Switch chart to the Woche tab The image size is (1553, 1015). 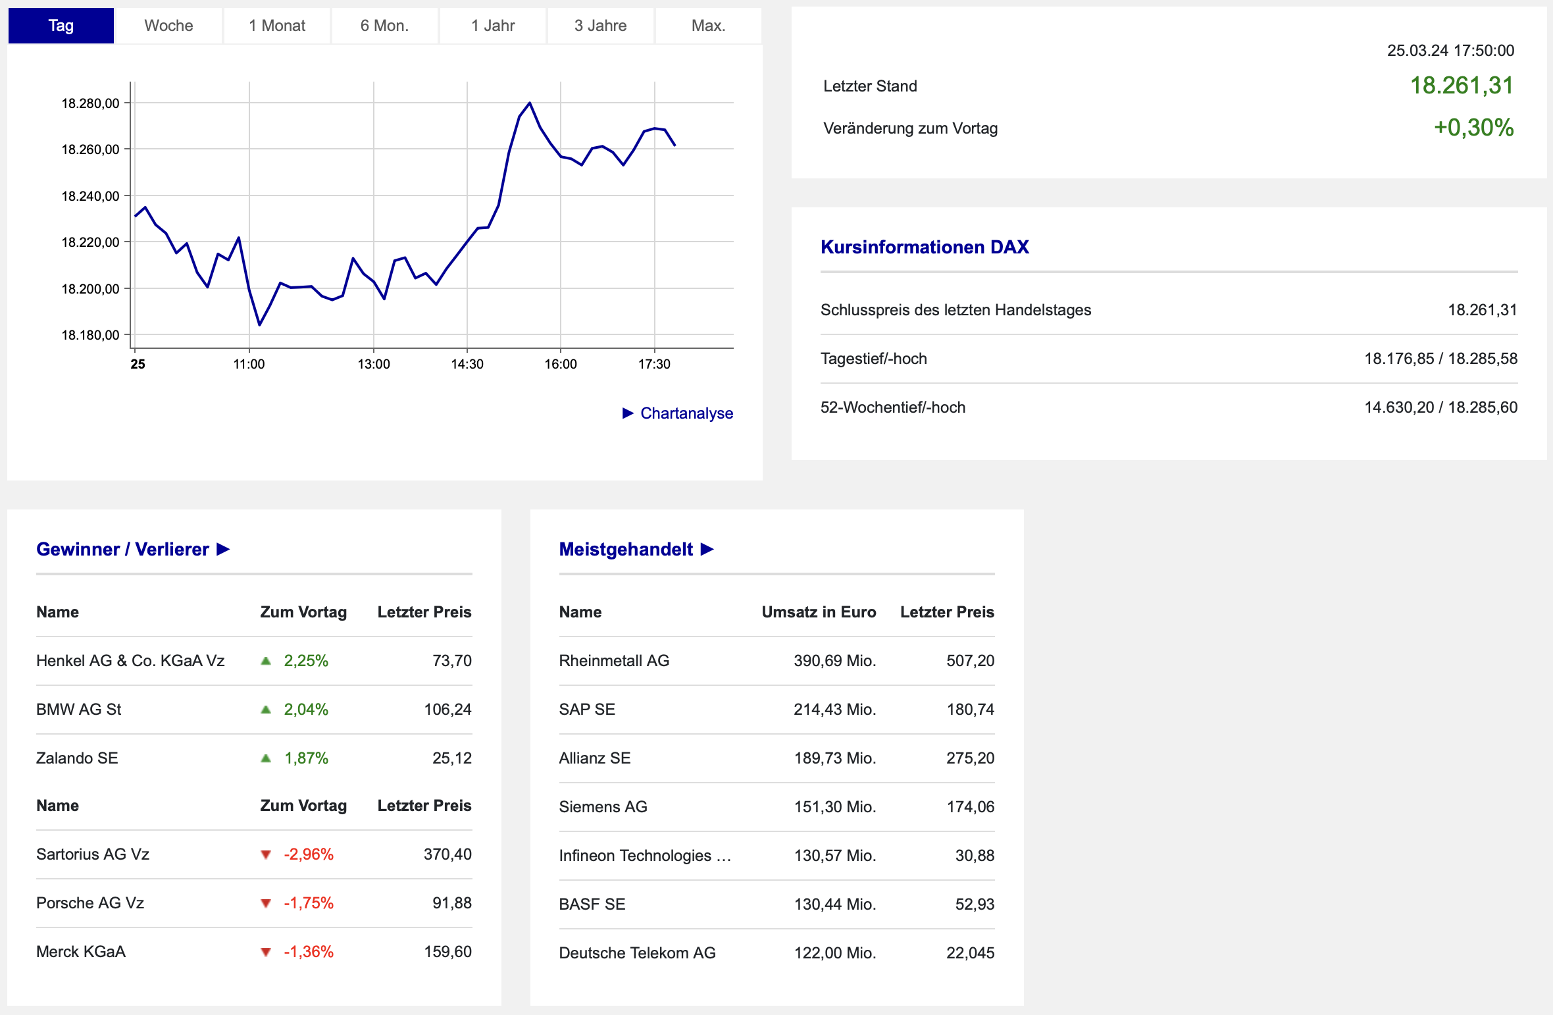tap(168, 26)
